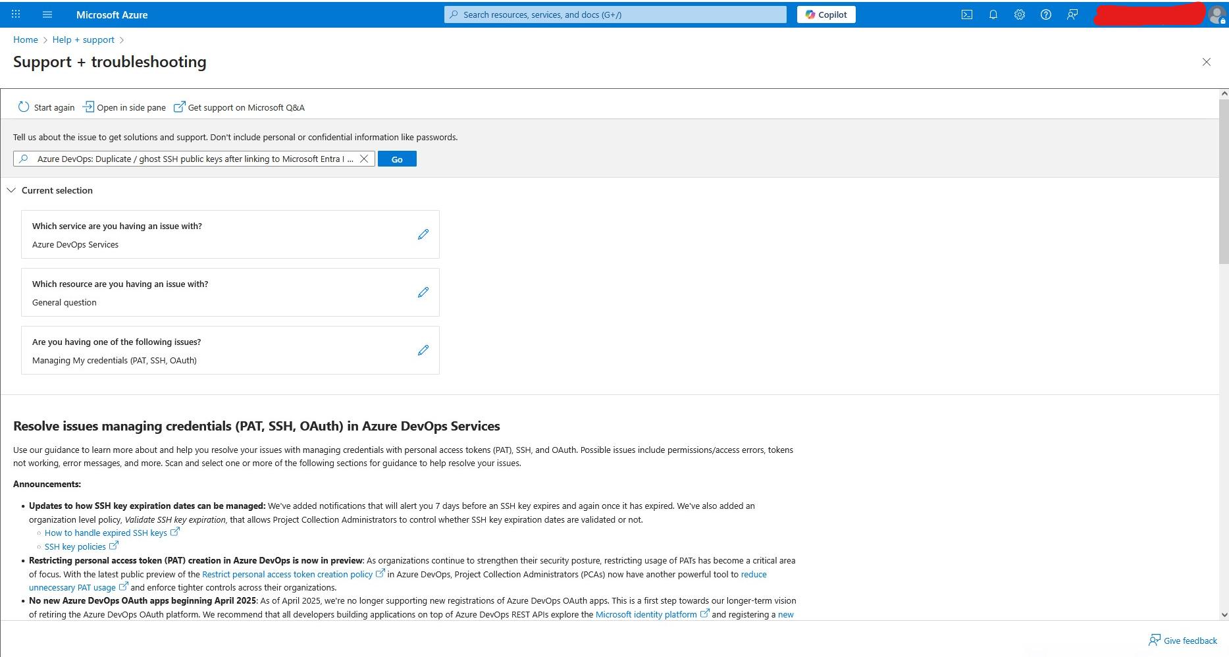Viewport: 1229px width, 657px height.
Task: Click the Microsoft Azure portal title
Action: pyautogui.click(x=112, y=14)
